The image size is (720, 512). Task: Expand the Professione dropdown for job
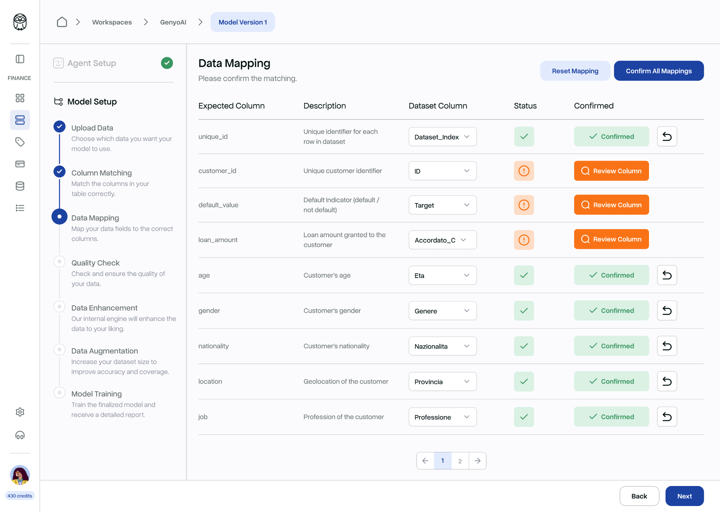click(x=442, y=417)
